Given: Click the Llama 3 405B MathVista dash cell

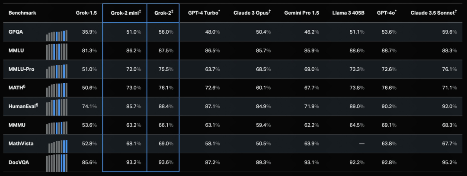Looking at the screenshot, I should [x=361, y=144].
